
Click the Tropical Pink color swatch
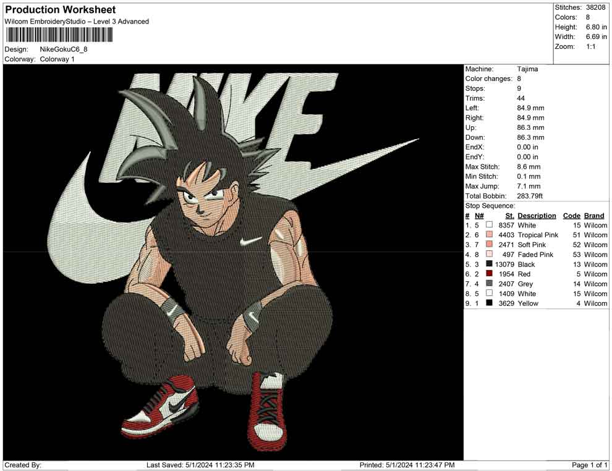point(489,234)
